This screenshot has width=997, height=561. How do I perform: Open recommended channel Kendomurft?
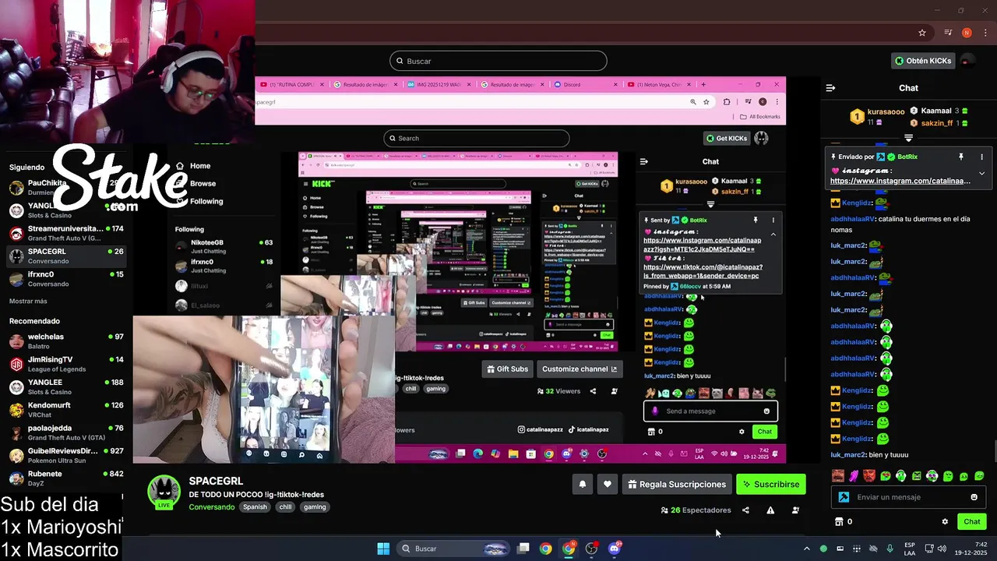[x=66, y=410]
